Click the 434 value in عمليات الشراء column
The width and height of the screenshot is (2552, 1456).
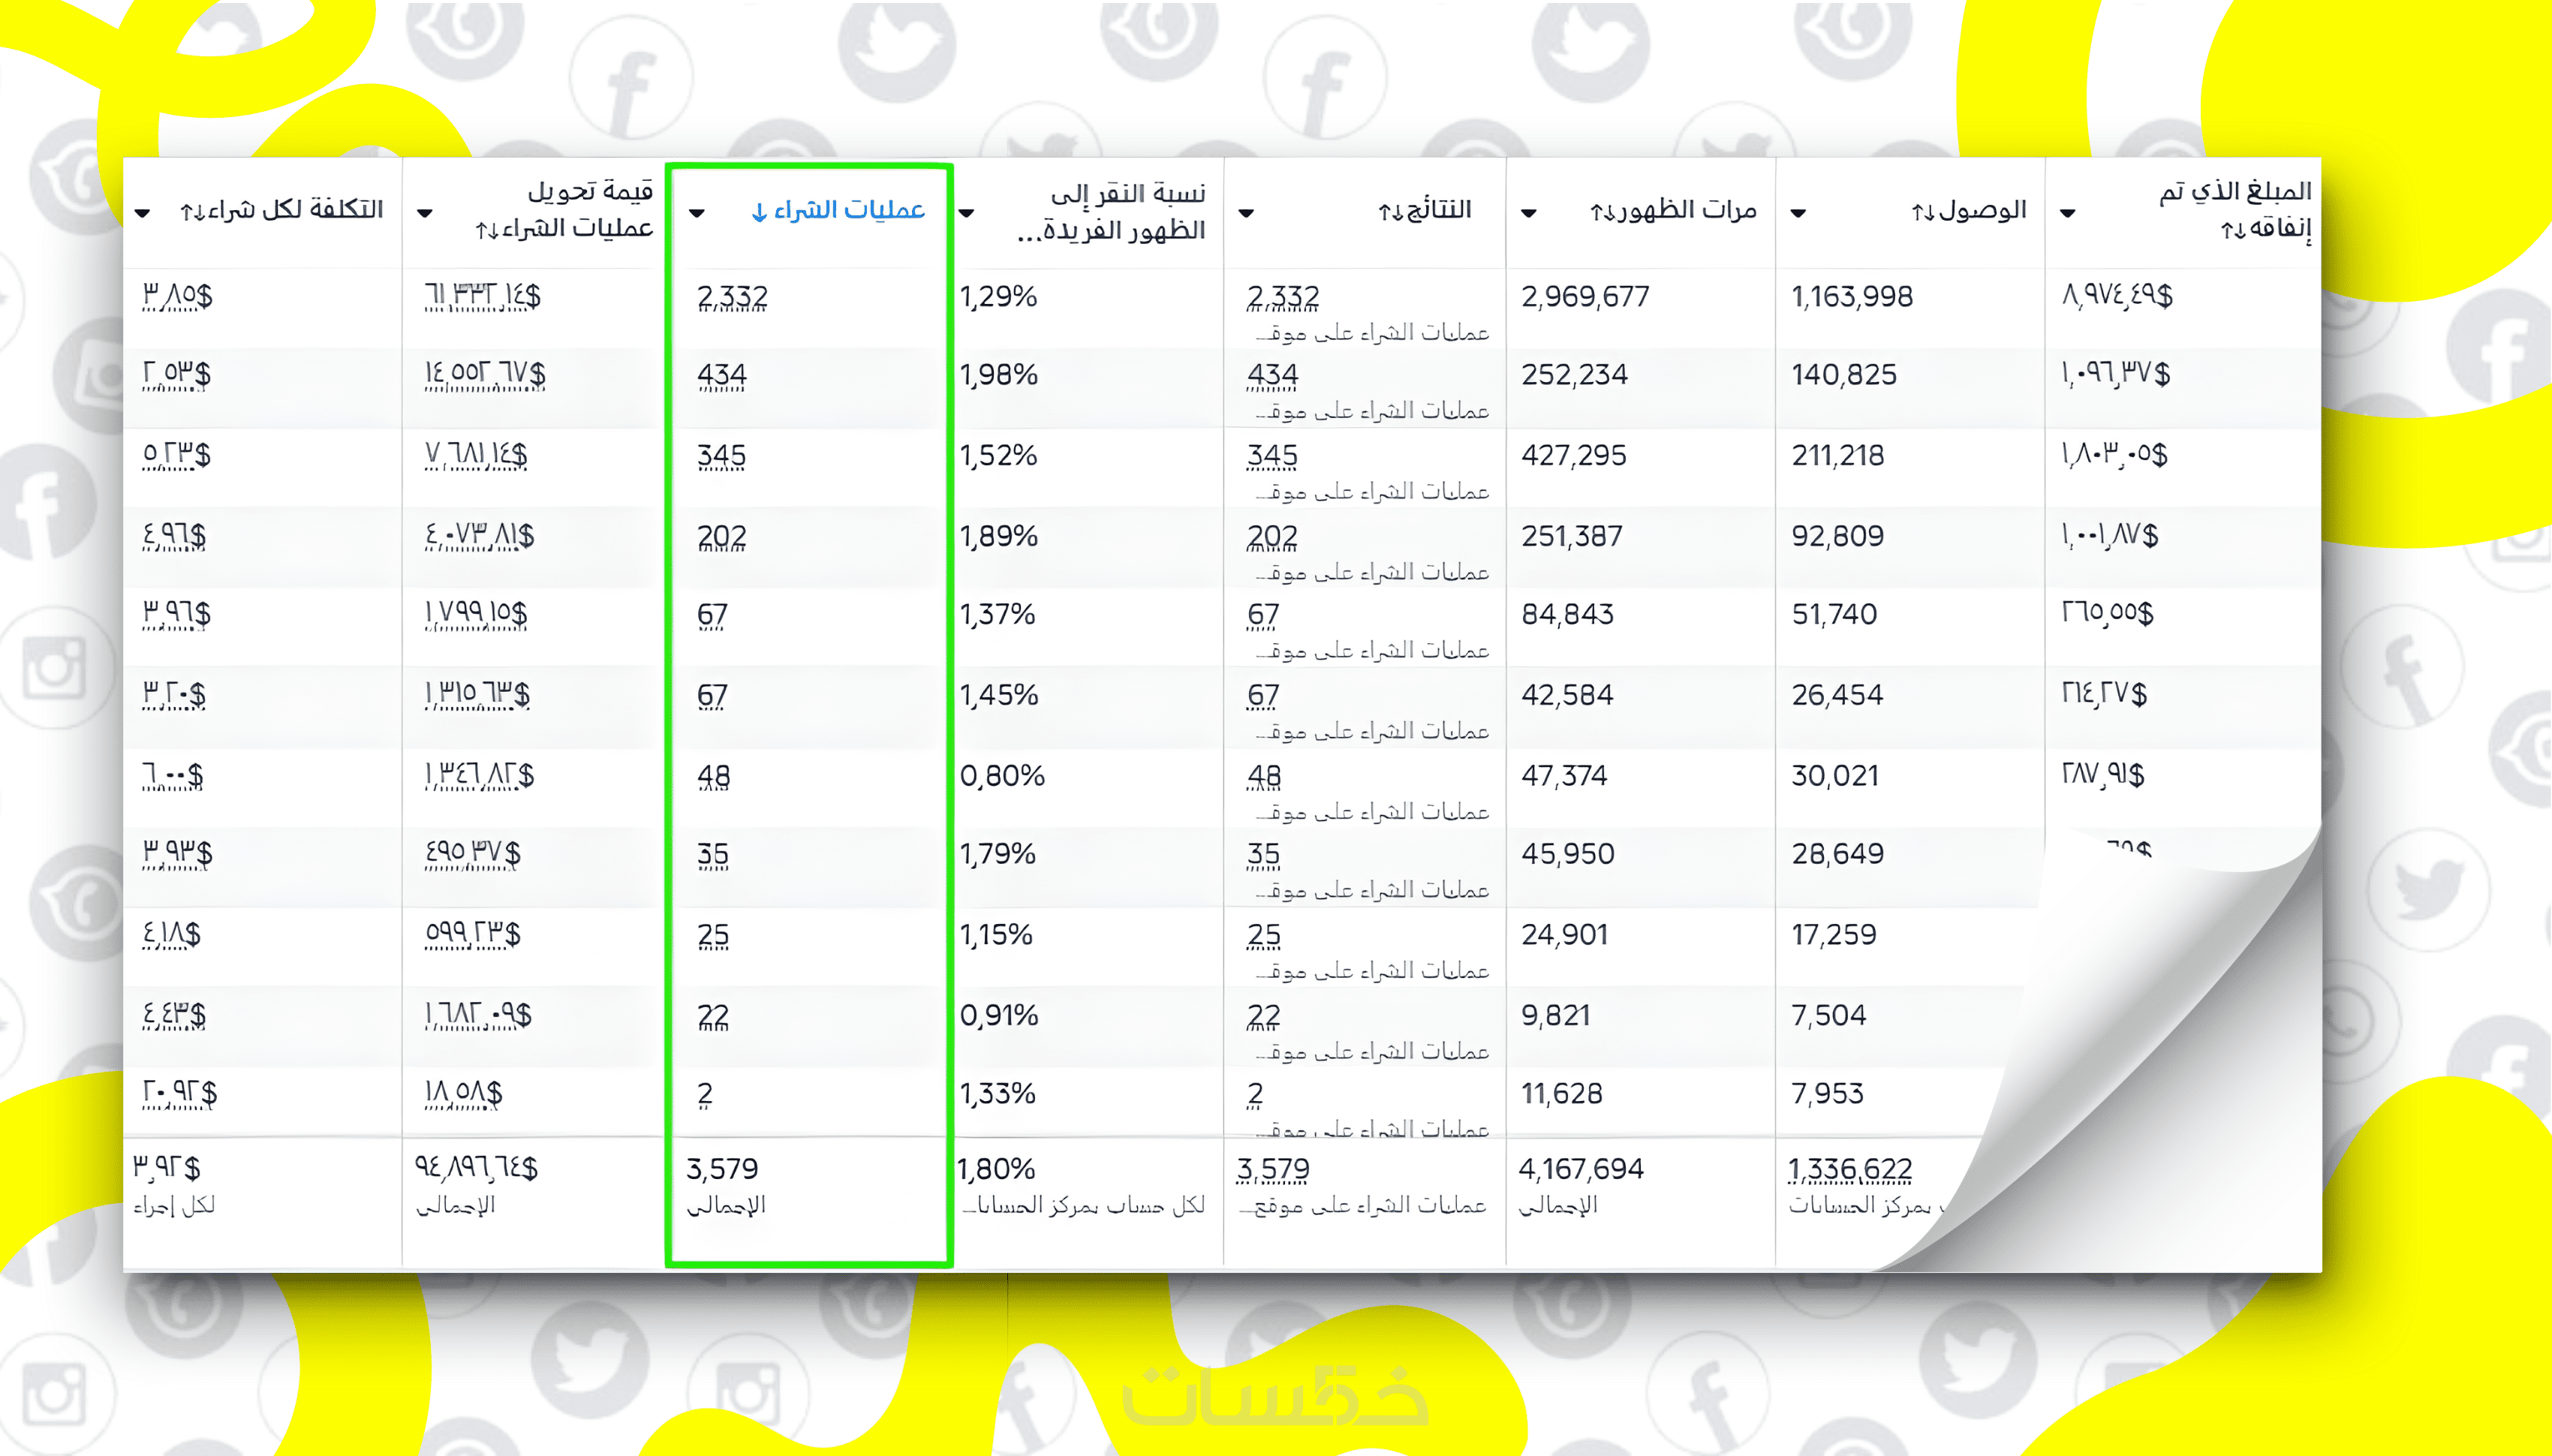click(x=722, y=375)
